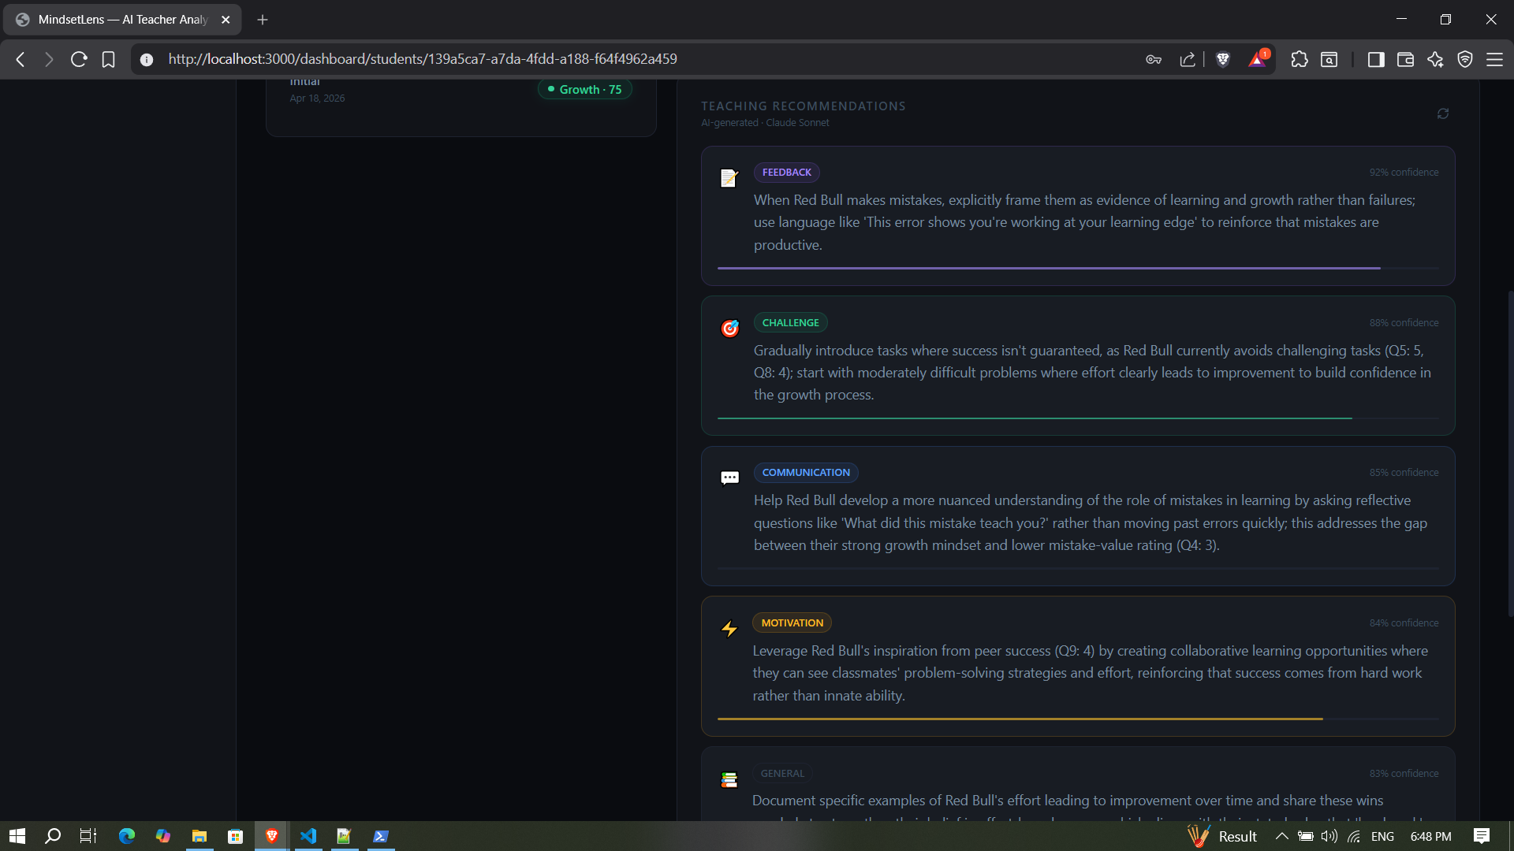This screenshot has height=851, width=1514.
Task: Open Visual Studio Code from taskbar
Action: (x=308, y=836)
